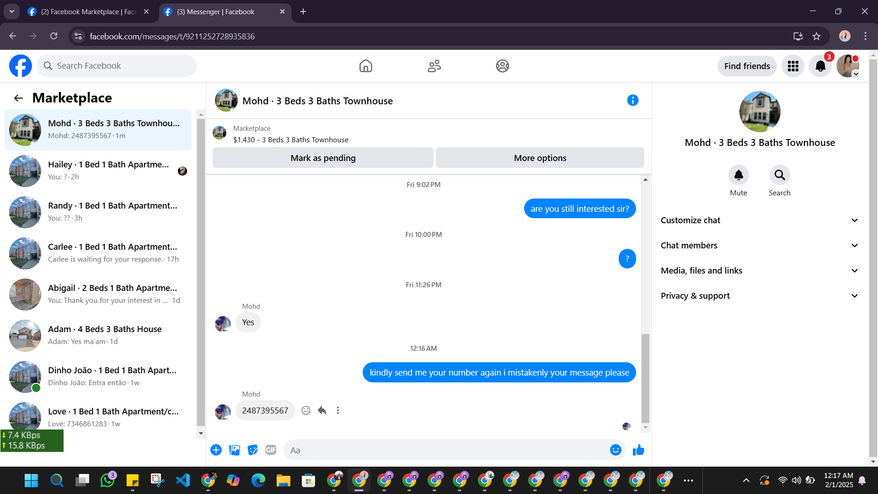Open Chrome's three-dot menu
Image resolution: width=878 pixels, height=494 pixels.
click(x=865, y=36)
